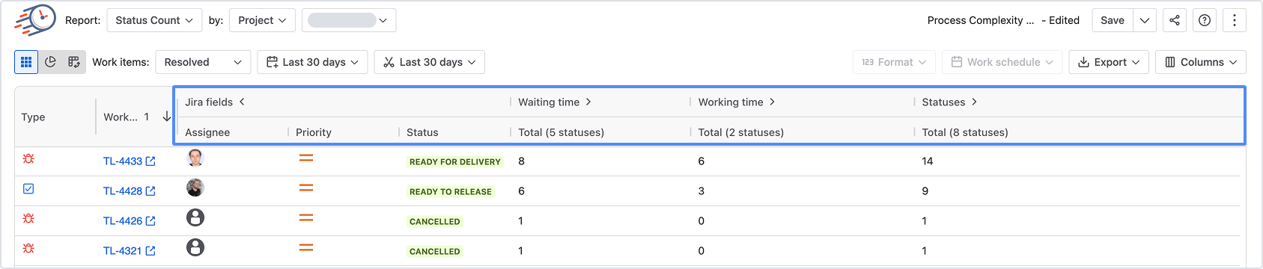Expand the Statuses column group
This screenshot has width=1263, height=269.
click(x=974, y=102)
